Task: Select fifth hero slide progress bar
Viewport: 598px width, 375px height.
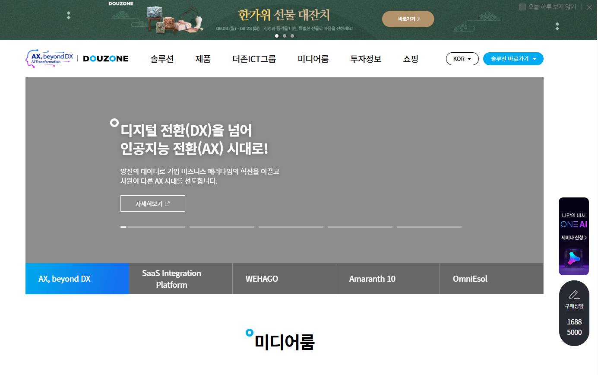Action: (x=429, y=227)
